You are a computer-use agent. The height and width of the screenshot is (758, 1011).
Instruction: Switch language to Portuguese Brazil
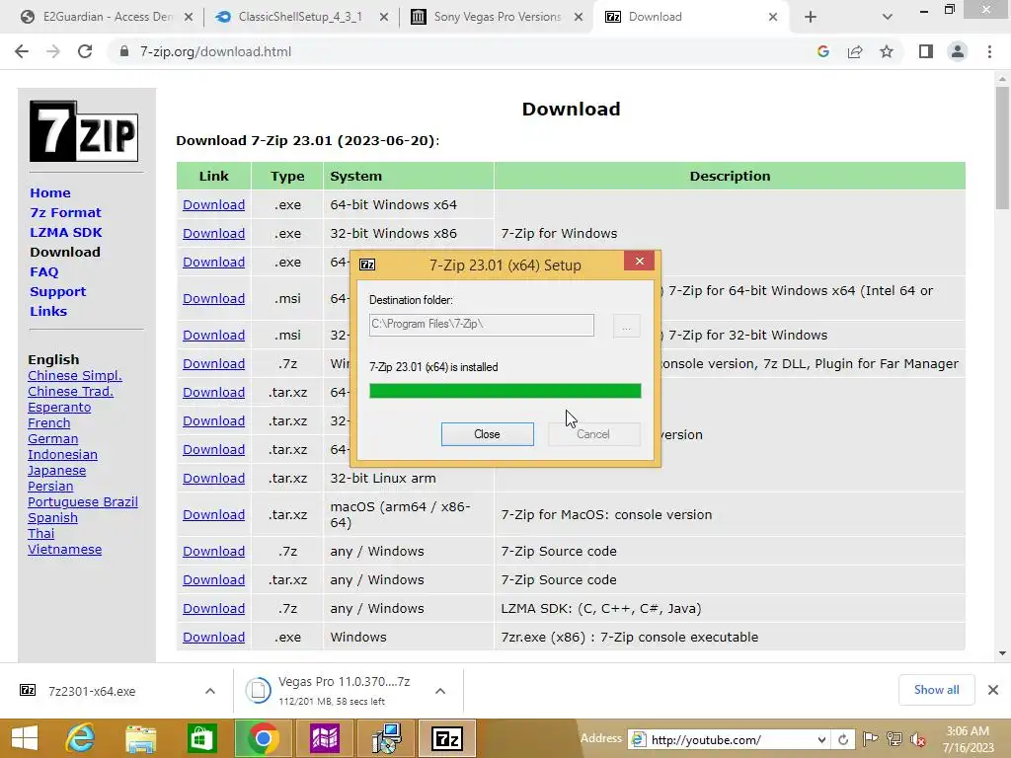pos(83,502)
